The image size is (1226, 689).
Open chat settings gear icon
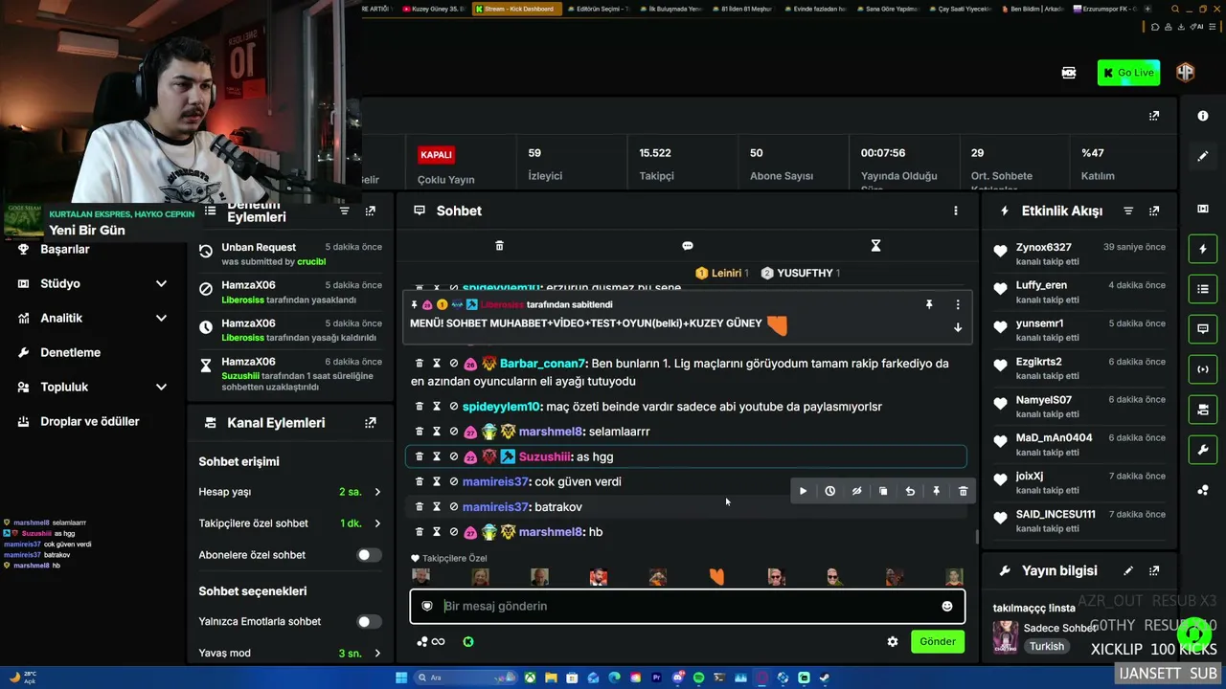[x=893, y=642]
